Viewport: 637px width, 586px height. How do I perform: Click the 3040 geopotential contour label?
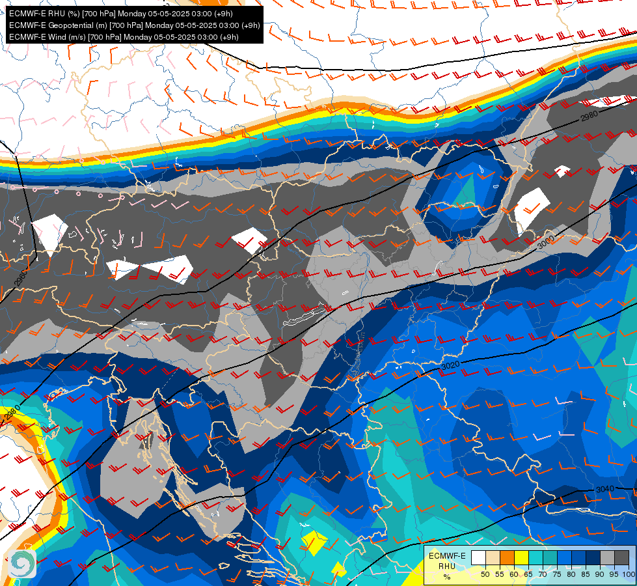(605, 489)
